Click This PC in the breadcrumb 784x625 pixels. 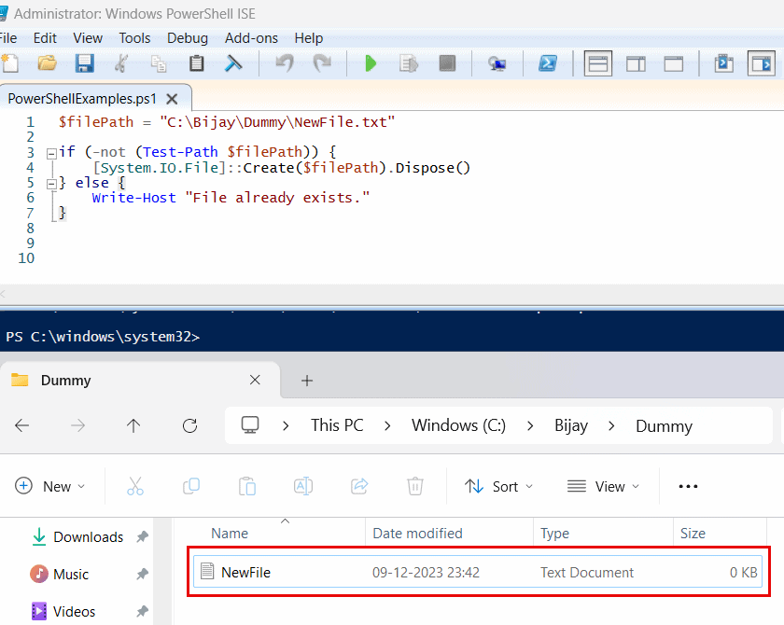(337, 425)
